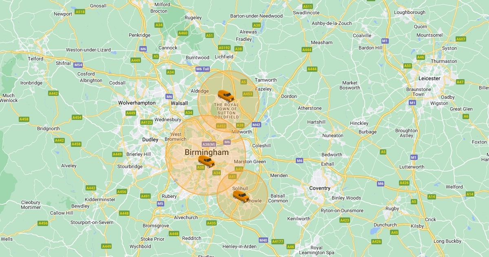Viewport: 489px width, 257px height.
Task: Click the Telford town label
Action: (35, 59)
